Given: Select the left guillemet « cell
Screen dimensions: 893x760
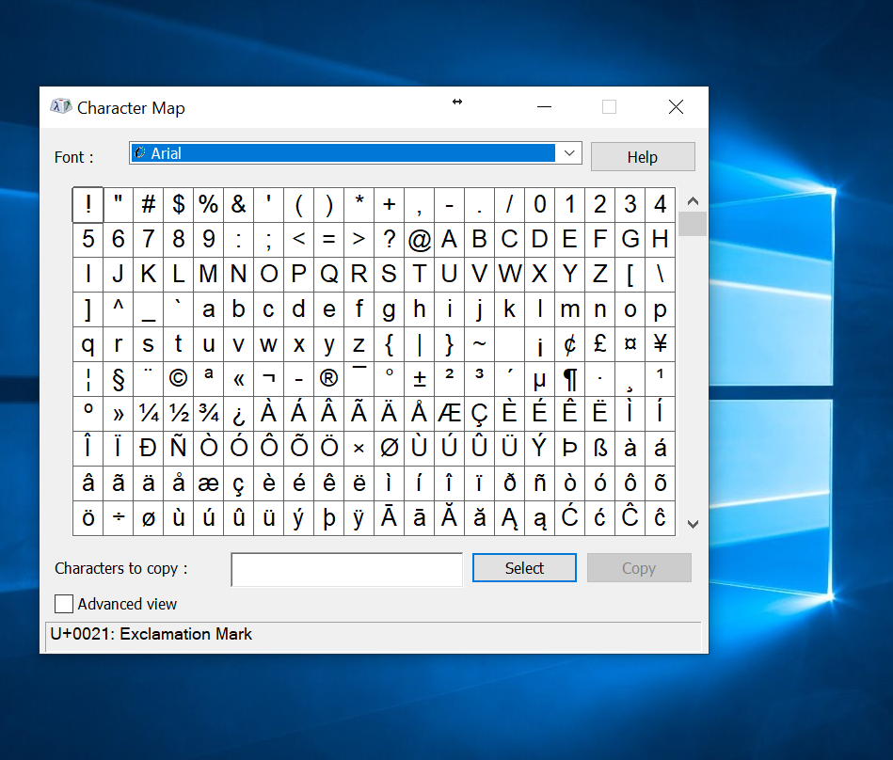Looking at the screenshot, I should coord(239,378).
